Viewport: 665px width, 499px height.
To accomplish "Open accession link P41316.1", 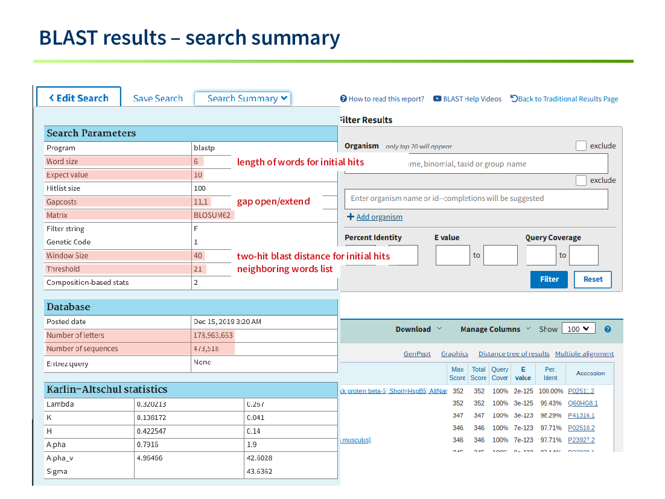I will click(x=581, y=416).
